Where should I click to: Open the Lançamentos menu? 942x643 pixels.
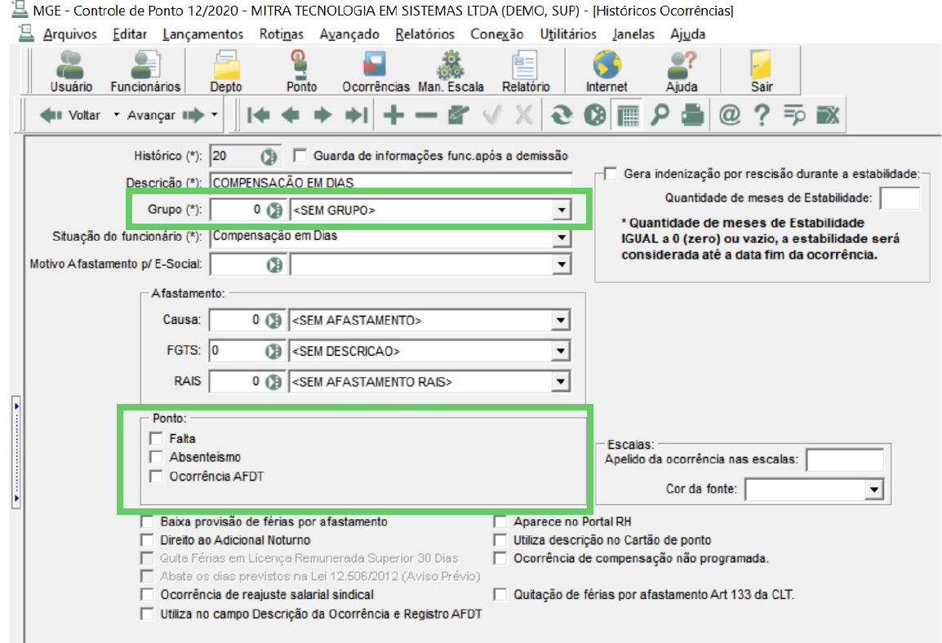click(x=202, y=34)
